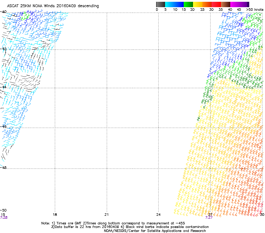Viewport: 265px width, 233px height.
Task: Click the '5' label under the color bar
Action: (165, 10)
